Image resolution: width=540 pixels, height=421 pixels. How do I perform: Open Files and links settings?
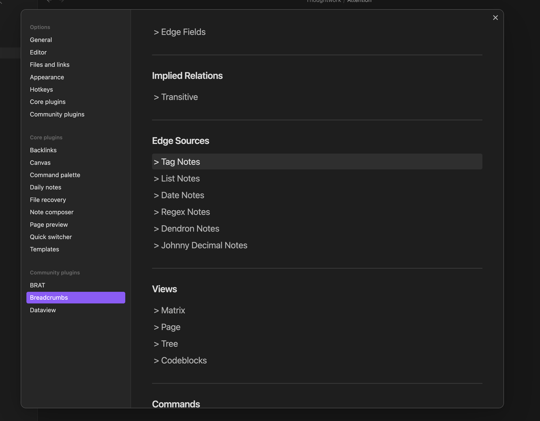tap(50, 65)
